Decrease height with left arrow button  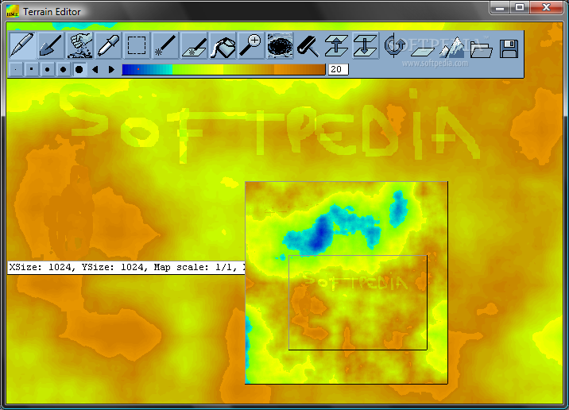click(95, 69)
